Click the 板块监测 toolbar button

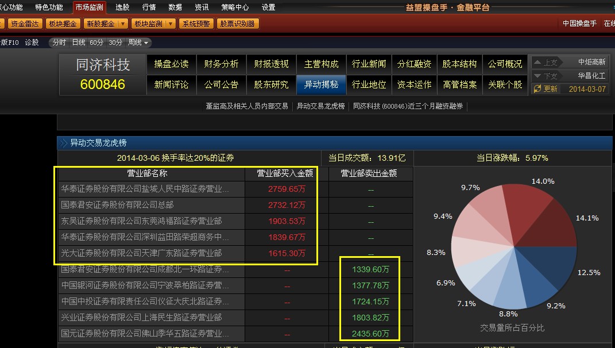148,24
